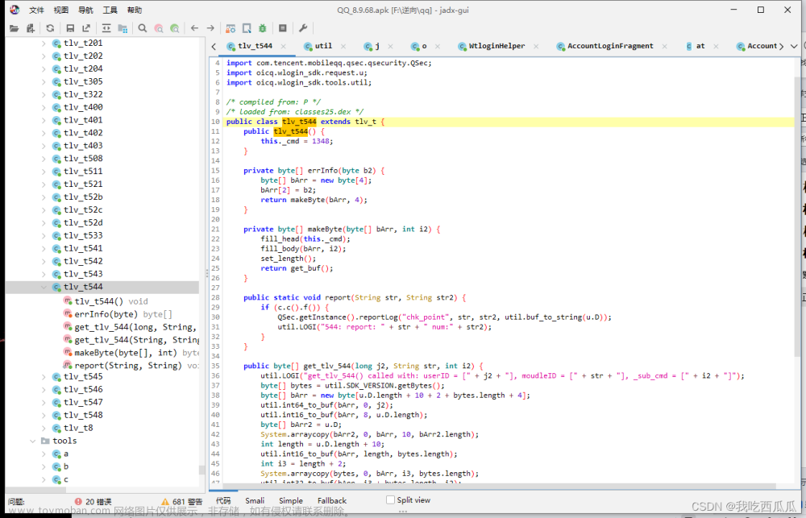Expand the tlv_t201 class node
The image size is (806, 518).
click(44, 44)
